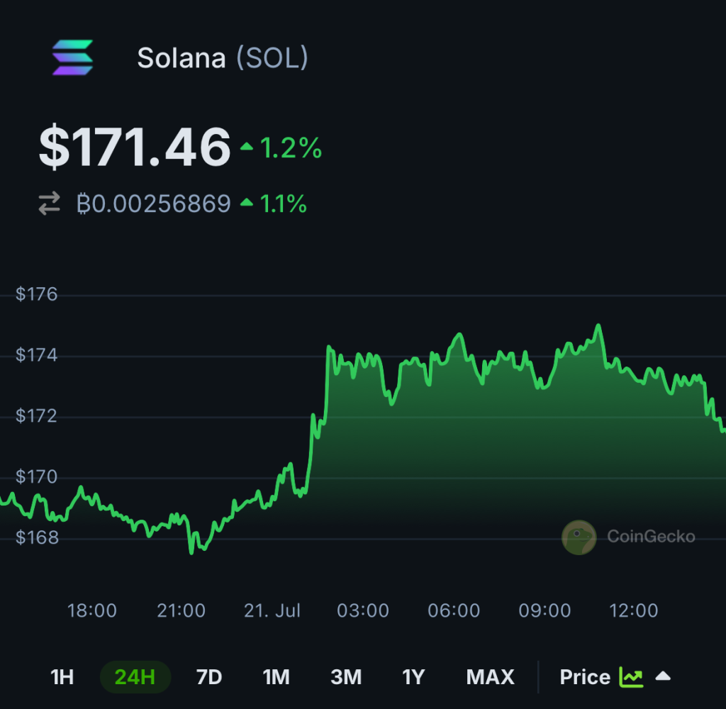The image size is (726, 709).
Task: Click the CoinGecko watermark text
Action: tap(651, 536)
